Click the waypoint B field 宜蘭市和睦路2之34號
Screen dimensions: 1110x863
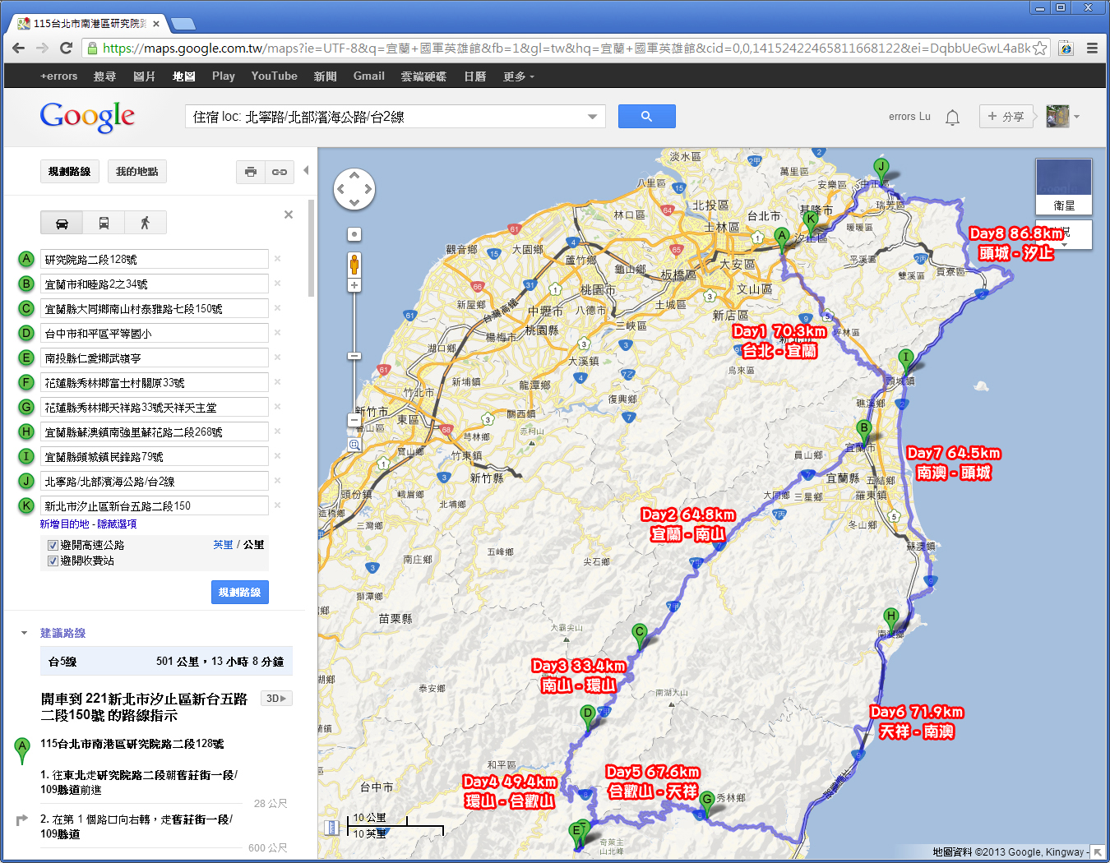point(155,284)
